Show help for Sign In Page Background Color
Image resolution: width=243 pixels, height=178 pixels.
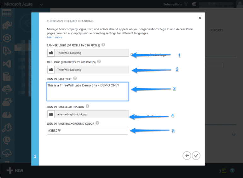[x=97, y=123]
